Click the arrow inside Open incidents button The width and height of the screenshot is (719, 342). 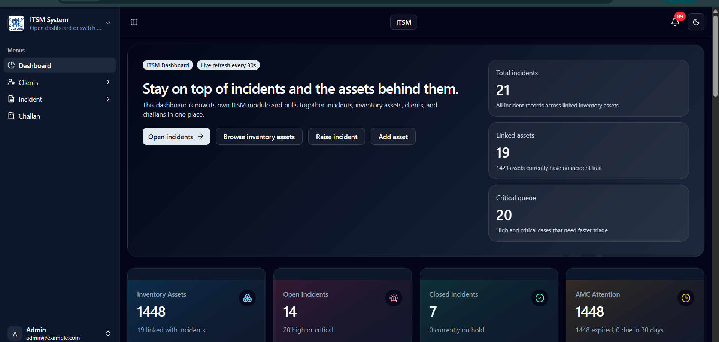pos(201,137)
